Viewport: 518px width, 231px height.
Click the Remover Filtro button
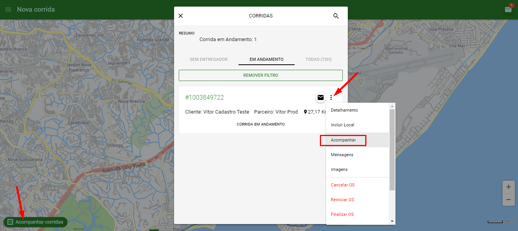click(261, 75)
